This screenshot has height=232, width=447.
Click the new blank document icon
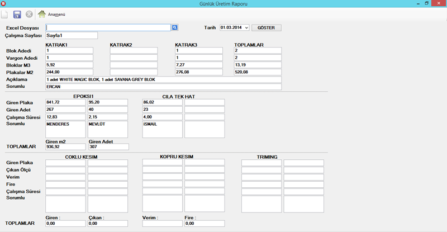pyautogui.click(x=5, y=14)
